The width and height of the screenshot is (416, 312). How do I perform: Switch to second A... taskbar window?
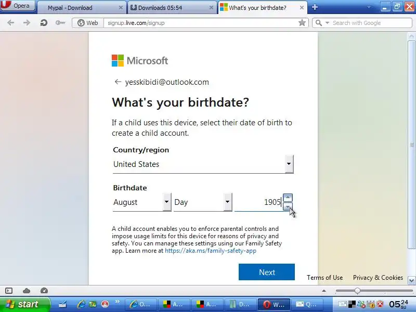[207, 304]
